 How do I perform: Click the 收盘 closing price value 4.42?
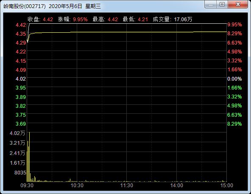48,20
